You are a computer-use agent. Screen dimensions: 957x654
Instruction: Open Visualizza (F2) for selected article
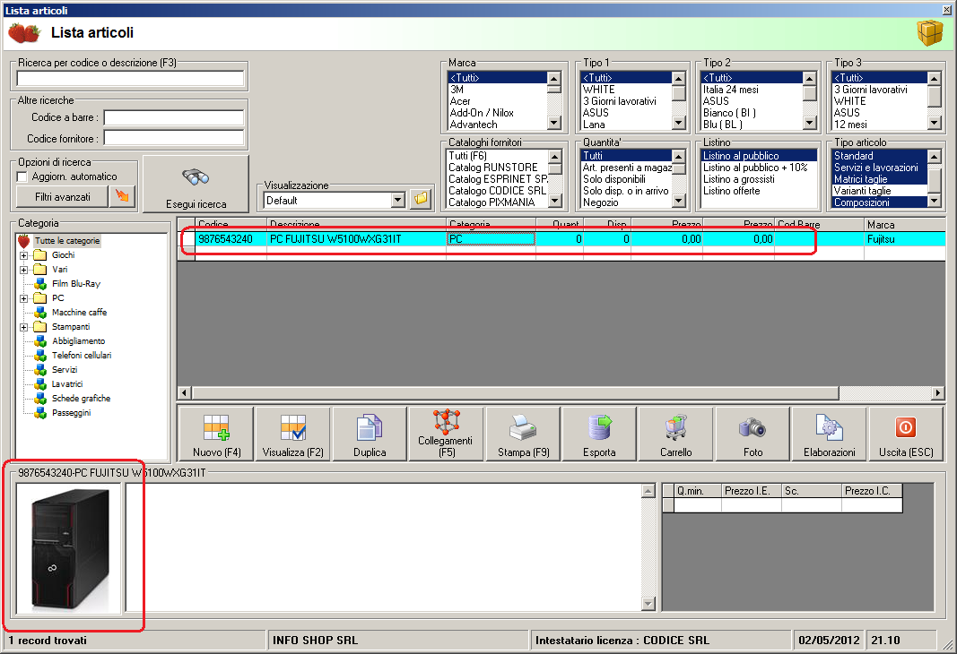coord(293,434)
